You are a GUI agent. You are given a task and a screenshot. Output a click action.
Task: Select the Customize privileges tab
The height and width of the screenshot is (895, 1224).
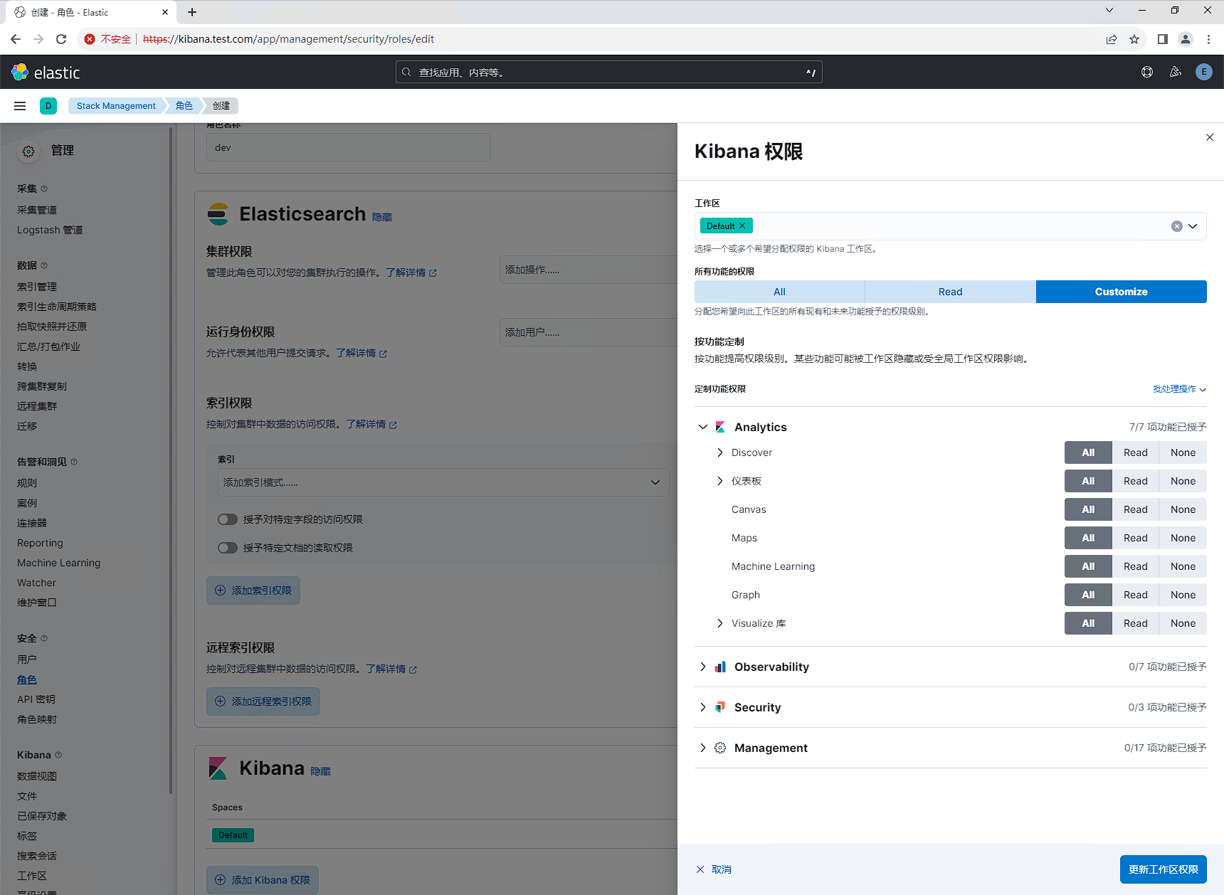click(x=1122, y=292)
